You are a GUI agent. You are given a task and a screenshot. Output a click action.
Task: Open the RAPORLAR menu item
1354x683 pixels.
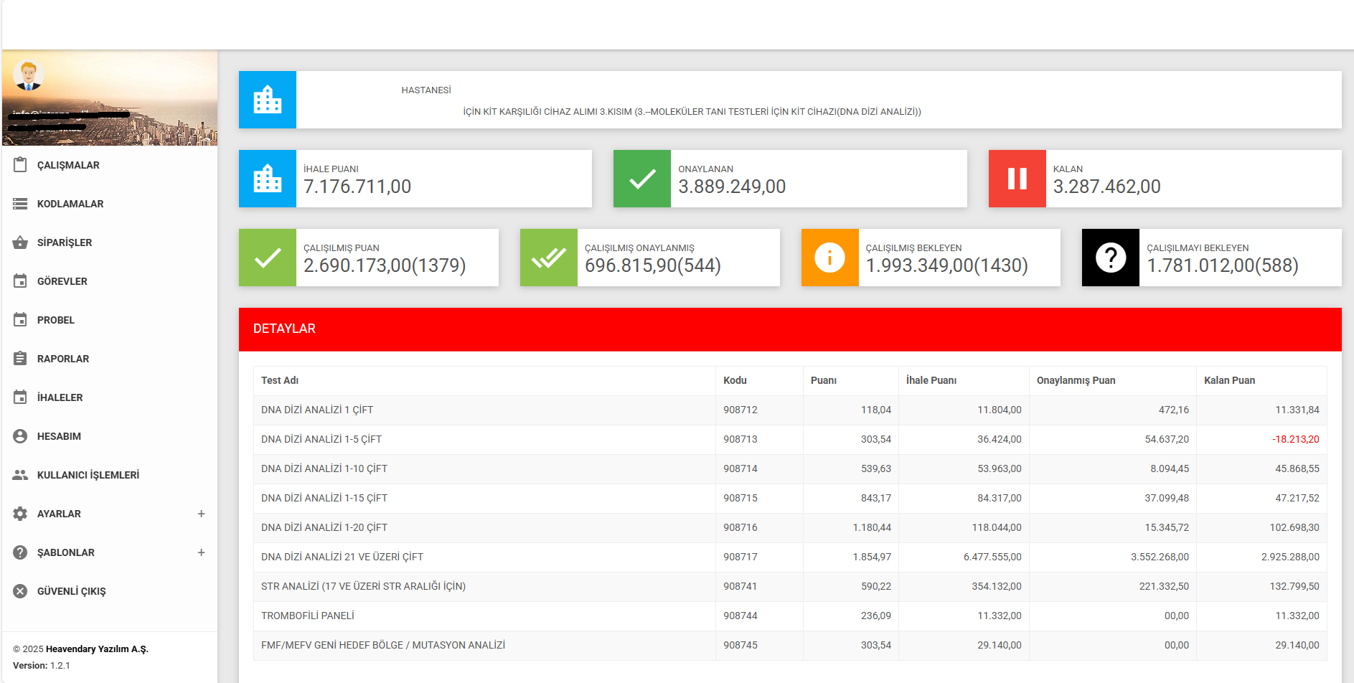63,359
